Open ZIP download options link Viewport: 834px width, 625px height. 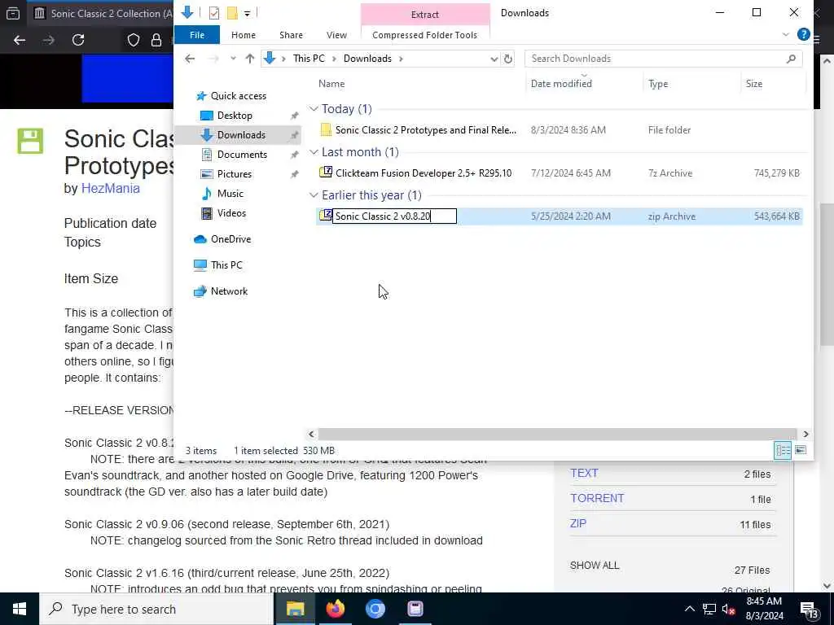(578, 523)
